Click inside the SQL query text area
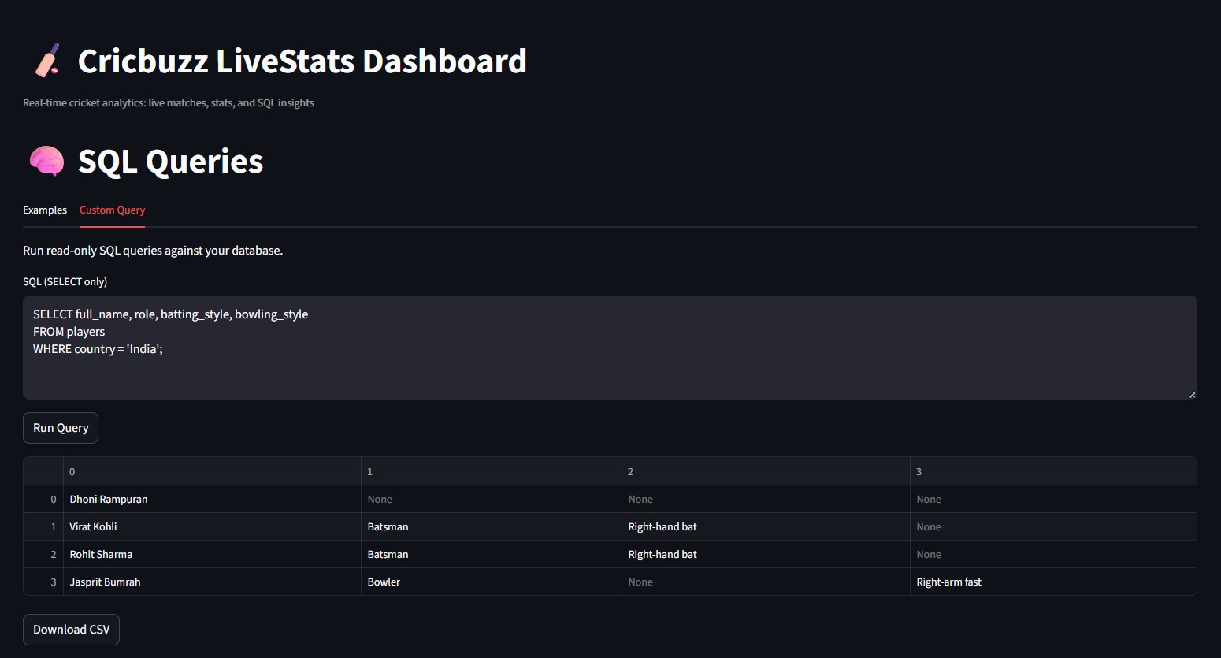1221x658 pixels. pyautogui.click(x=610, y=348)
